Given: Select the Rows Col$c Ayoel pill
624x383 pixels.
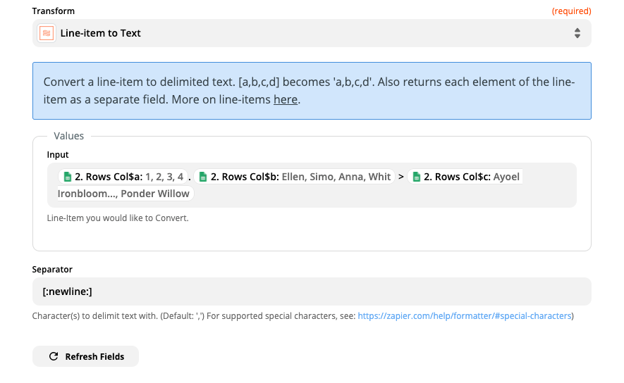Looking at the screenshot, I should click(465, 177).
